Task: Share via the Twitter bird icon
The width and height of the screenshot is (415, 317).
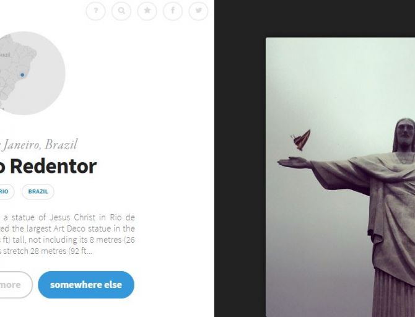Action: 198,11
